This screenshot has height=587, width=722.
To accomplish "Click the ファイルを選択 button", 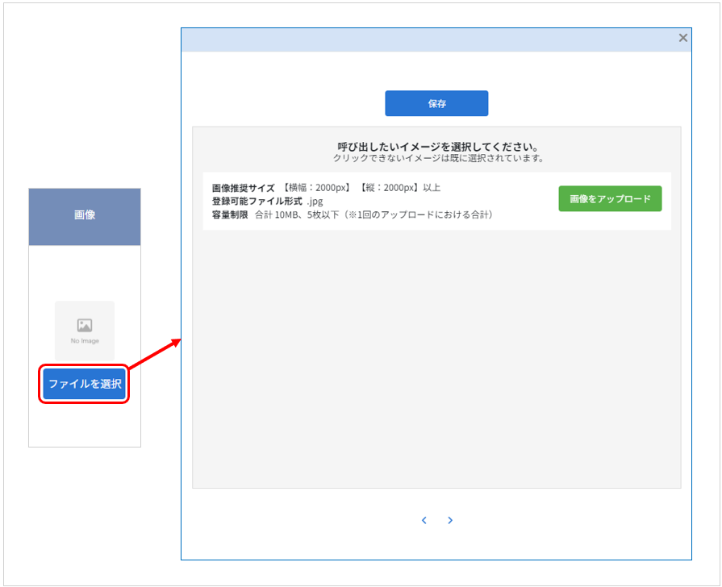I will 84,384.
